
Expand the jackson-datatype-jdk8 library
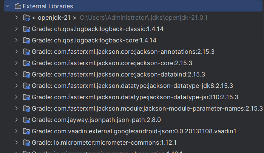coord(16,86)
